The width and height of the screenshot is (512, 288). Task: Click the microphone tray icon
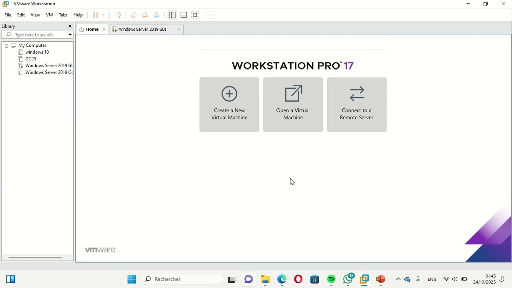(x=418, y=280)
